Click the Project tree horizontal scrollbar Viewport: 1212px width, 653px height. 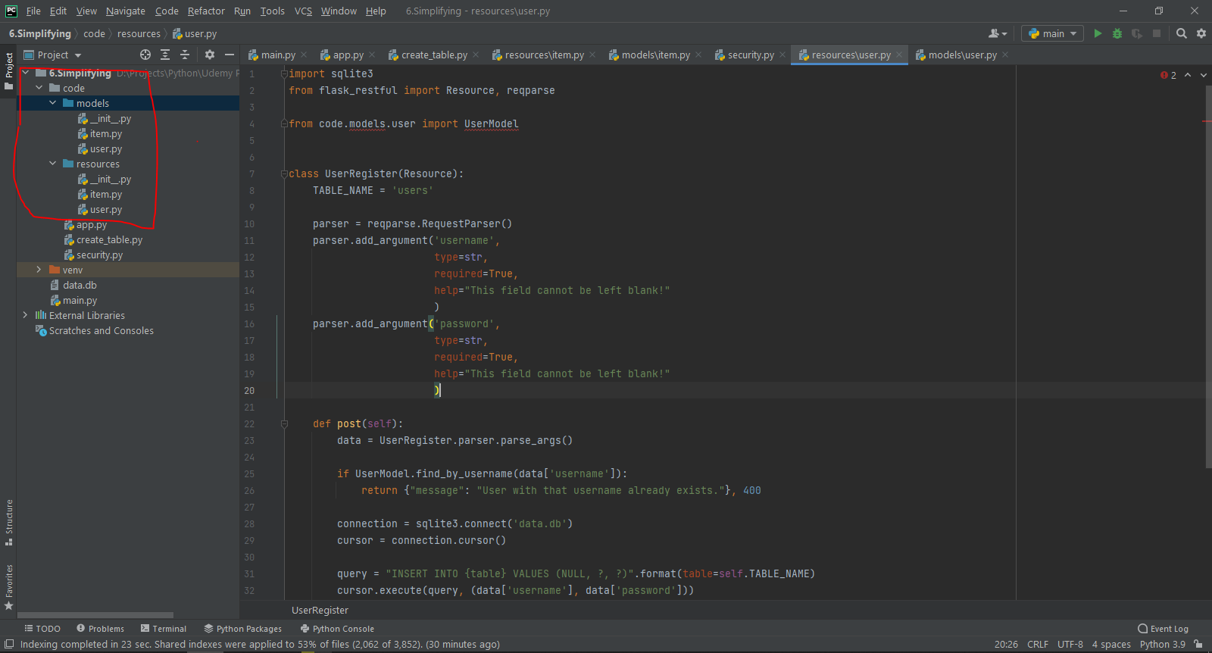point(95,615)
